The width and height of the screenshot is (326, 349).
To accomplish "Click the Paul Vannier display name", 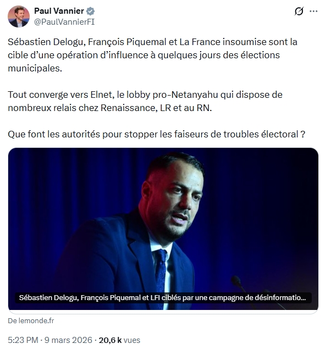I will tap(59, 10).
